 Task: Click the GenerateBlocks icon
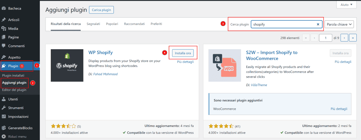(x=4, y=128)
